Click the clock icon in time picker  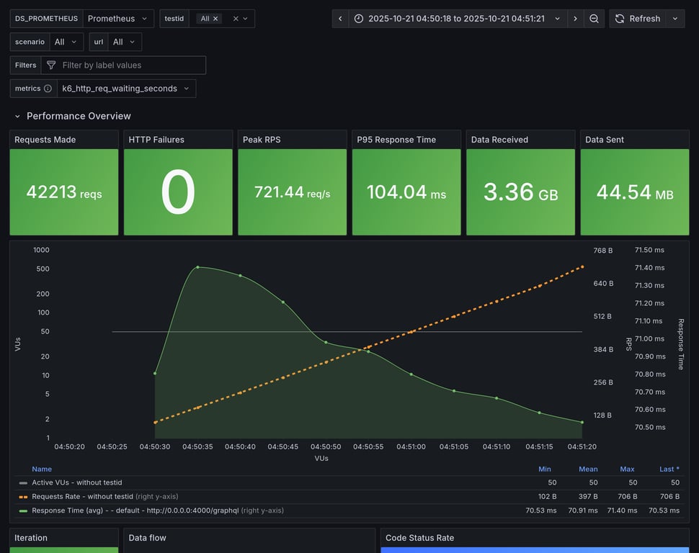coord(359,19)
